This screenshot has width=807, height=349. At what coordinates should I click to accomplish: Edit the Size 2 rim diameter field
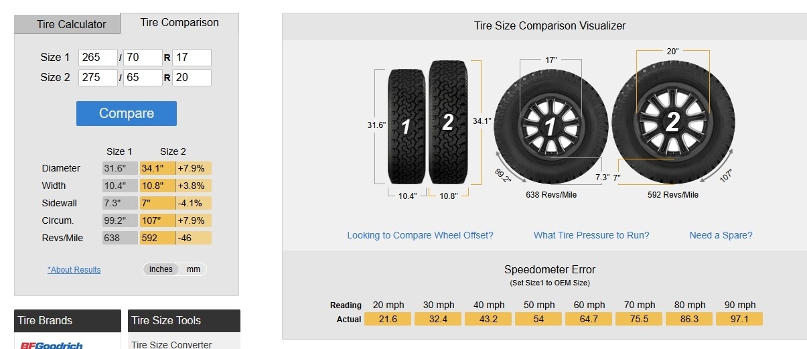click(192, 78)
